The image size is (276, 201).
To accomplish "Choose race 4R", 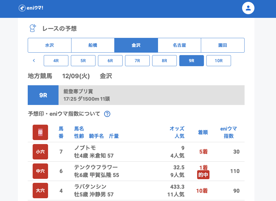I will (56, 61).
